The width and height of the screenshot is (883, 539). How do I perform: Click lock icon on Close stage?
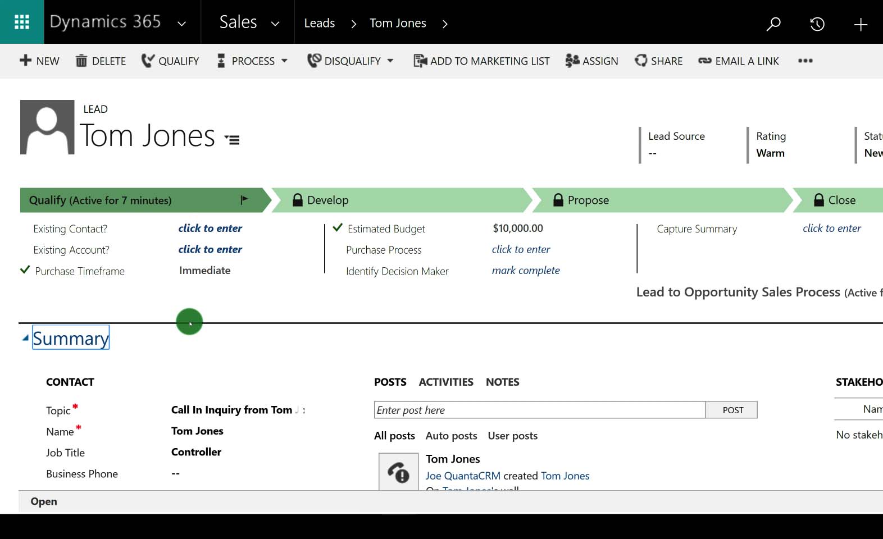(819, 200)
